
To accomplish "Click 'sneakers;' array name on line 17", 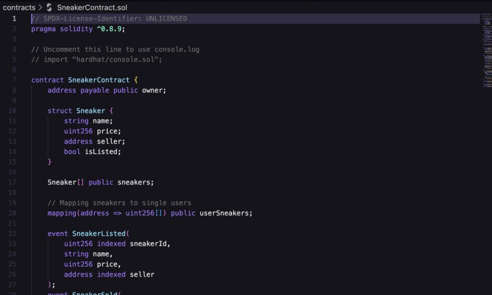I will tap(136, 183).
